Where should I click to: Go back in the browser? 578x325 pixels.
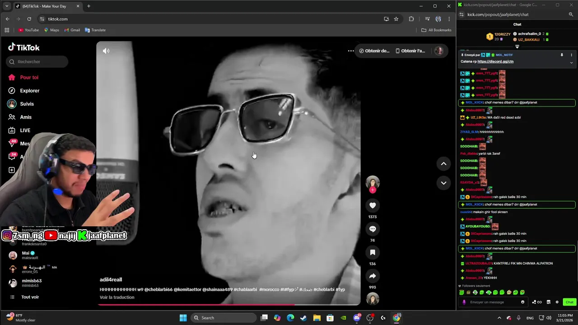pyautogui.click(x=7, y=19)
